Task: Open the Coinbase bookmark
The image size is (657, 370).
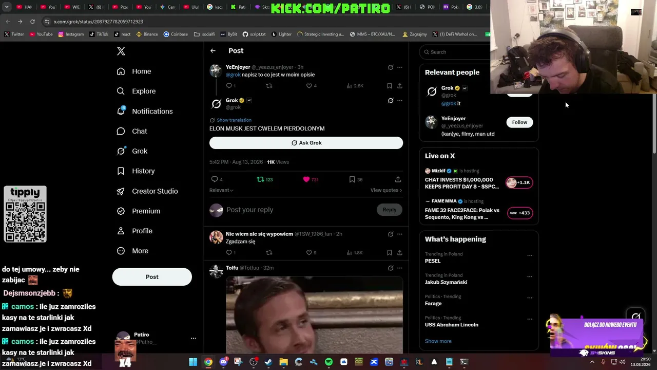Action: [x=176, y=34]
